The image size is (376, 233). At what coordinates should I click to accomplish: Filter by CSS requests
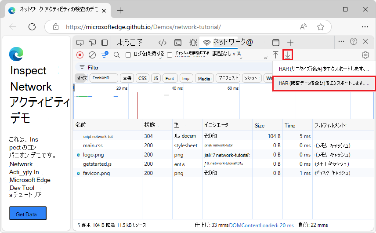[x=142, y=78]
